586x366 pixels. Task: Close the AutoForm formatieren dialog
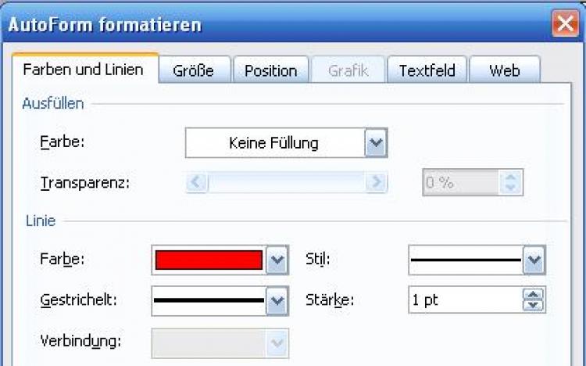(565, 24)
